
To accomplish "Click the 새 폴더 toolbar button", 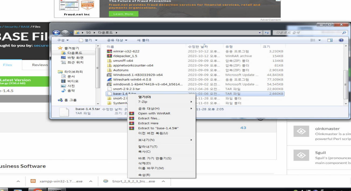I will (143, 40).
